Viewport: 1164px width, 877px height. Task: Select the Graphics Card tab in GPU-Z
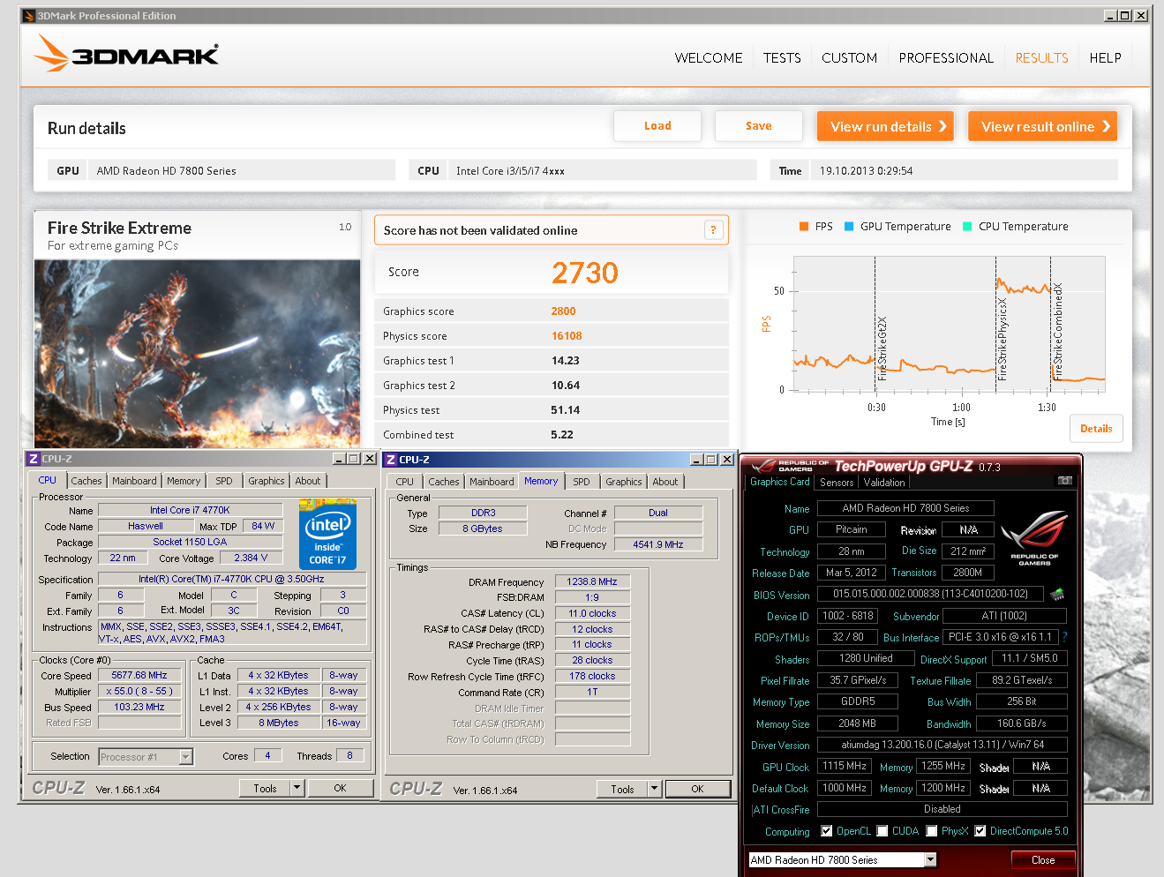click(780, 482)
